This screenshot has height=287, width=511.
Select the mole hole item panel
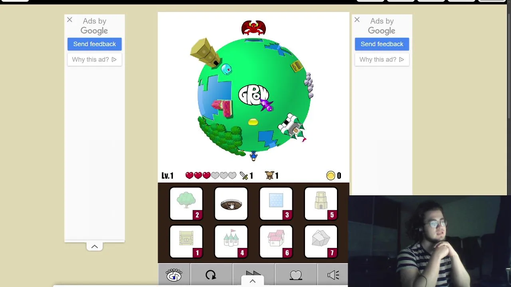click(x=231, y=204)
